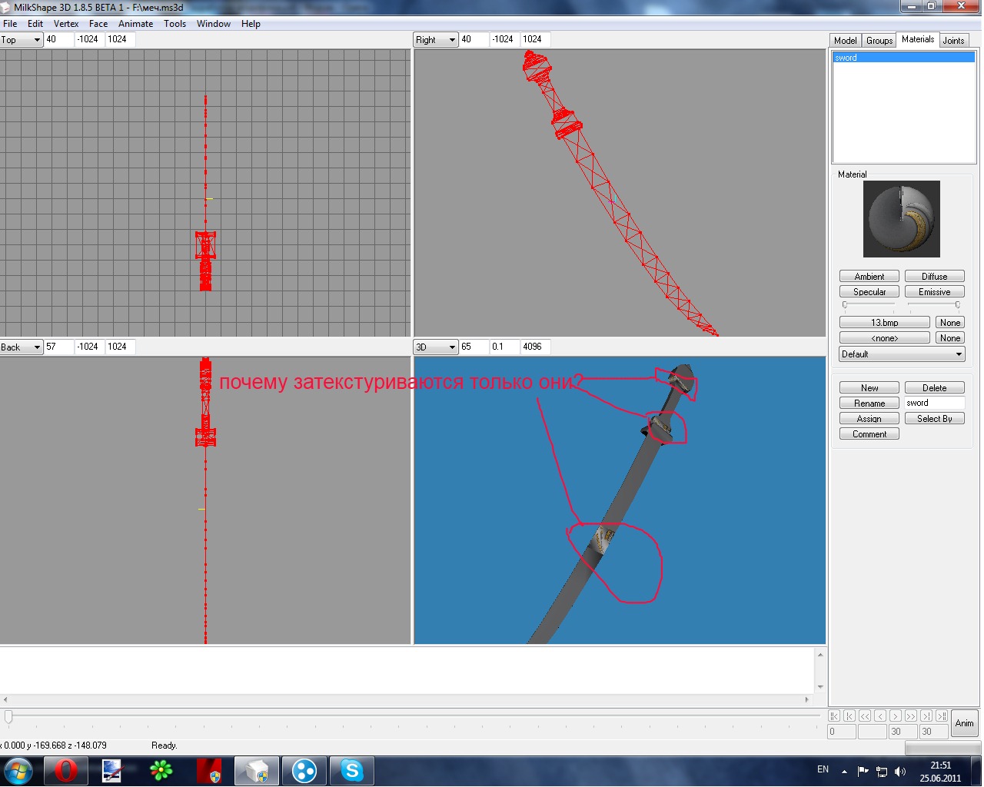Open Opera from the taskbar
This screenshot has height=787, width=984.
click(65, 770)
